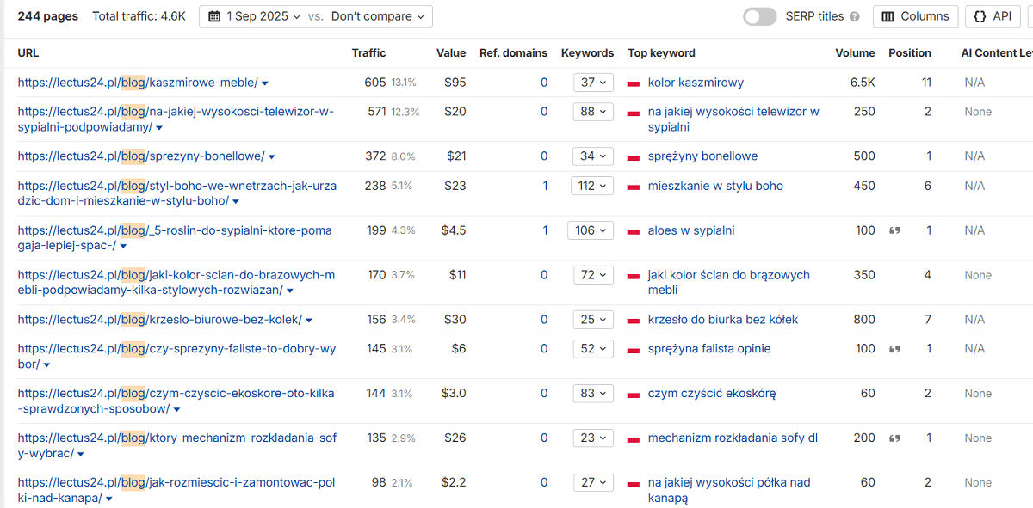Viewport: 1033px width, 508px height.
Task: Click the keyword sprężyna falista opinie
Action: (x=709, y=349)
